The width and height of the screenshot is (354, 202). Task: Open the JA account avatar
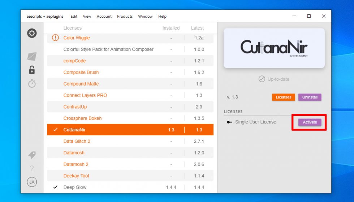(x=32, y=182)
